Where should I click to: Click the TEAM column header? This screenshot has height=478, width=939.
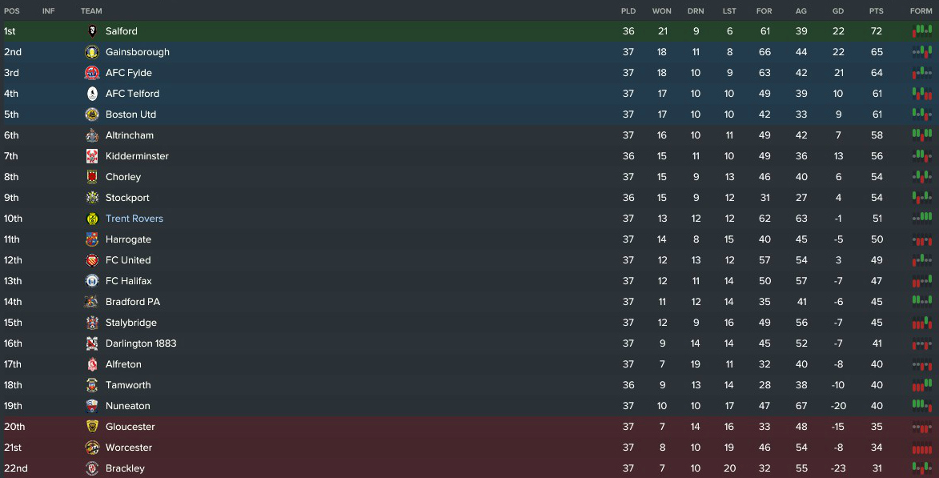coord(91,10)
